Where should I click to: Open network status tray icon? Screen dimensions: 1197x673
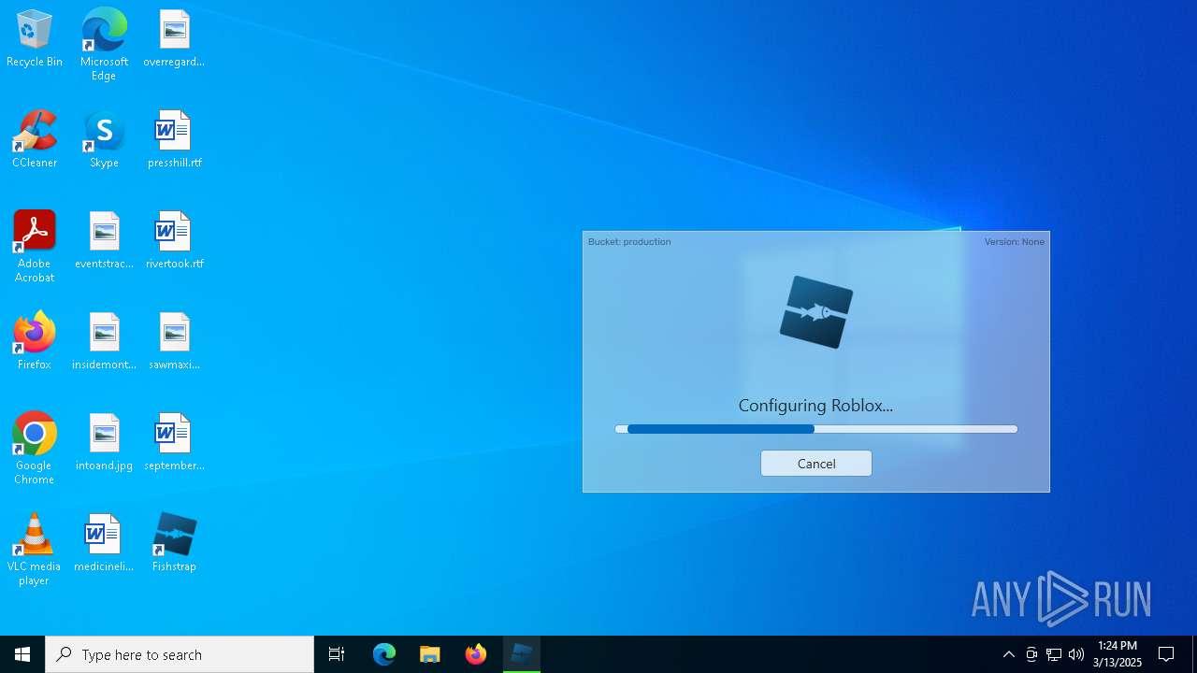pos(1054,654)
